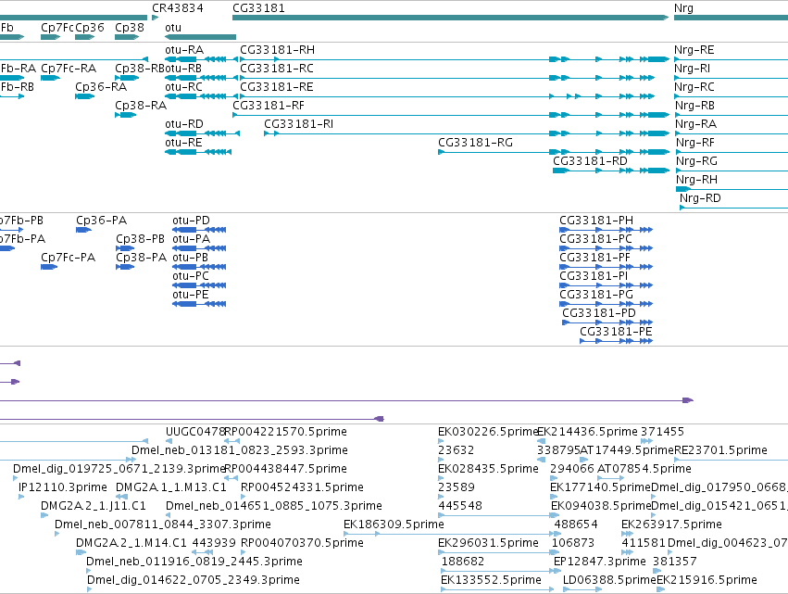
Task: Click the Cp38-PA protein label
Action: [x=142, y=258]
